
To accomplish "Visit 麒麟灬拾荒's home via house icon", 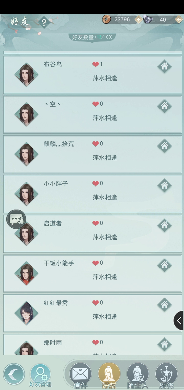I will tap(164, 146).
